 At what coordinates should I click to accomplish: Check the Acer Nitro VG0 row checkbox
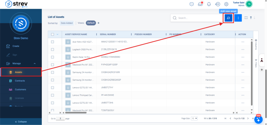52,42
